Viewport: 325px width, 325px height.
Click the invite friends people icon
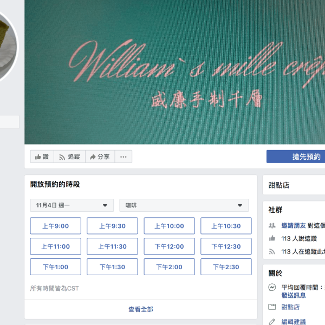272,225
